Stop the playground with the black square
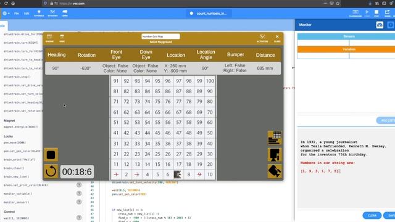395x222 pixels. (x=51, y=155)
